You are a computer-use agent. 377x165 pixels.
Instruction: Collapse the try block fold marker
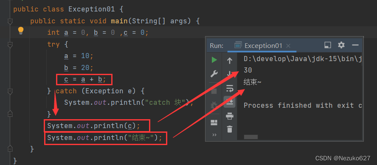coord(10,45)
